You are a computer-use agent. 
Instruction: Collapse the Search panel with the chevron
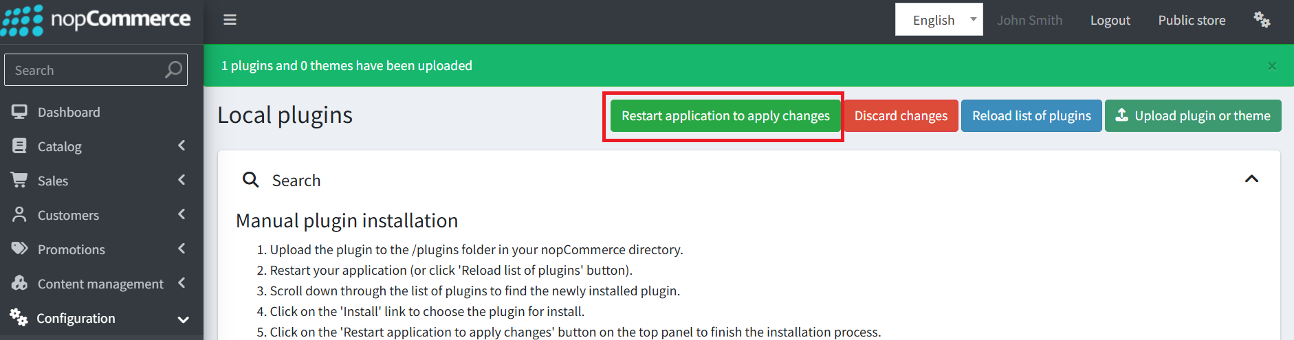pos(1251,179)
